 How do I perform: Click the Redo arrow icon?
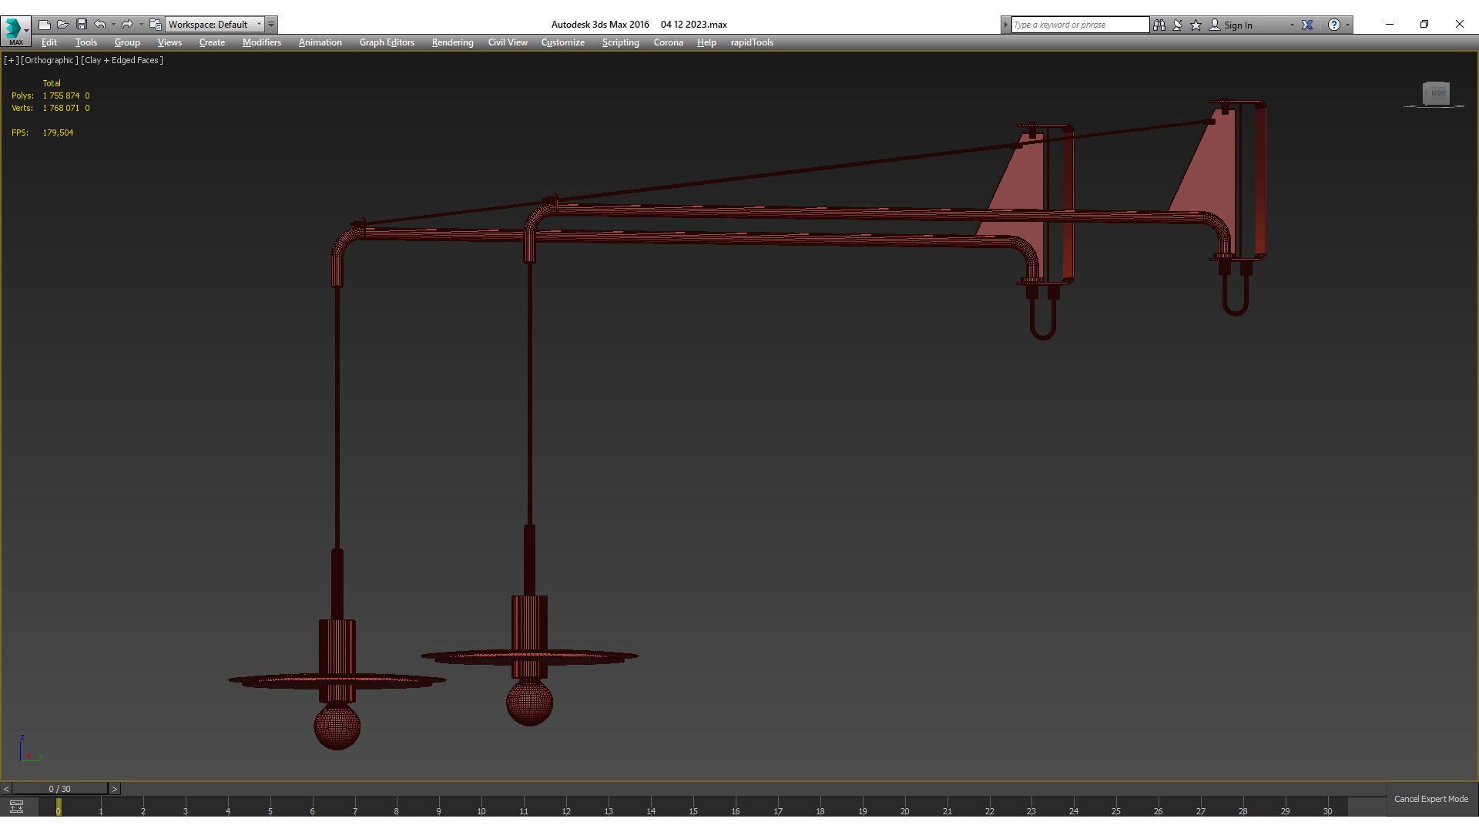coord(127,25)
